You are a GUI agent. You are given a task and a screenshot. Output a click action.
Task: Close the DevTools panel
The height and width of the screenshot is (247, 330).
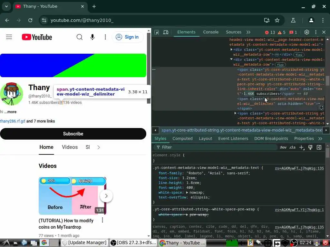[x=324, y=32]
